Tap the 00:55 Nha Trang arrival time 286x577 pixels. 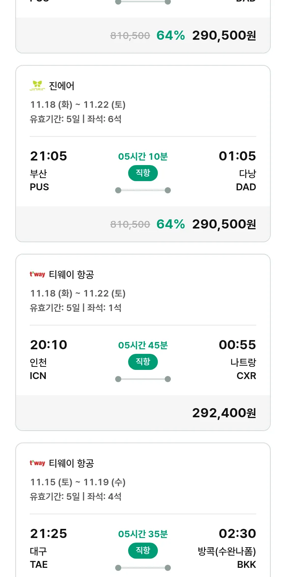[237, 345]
